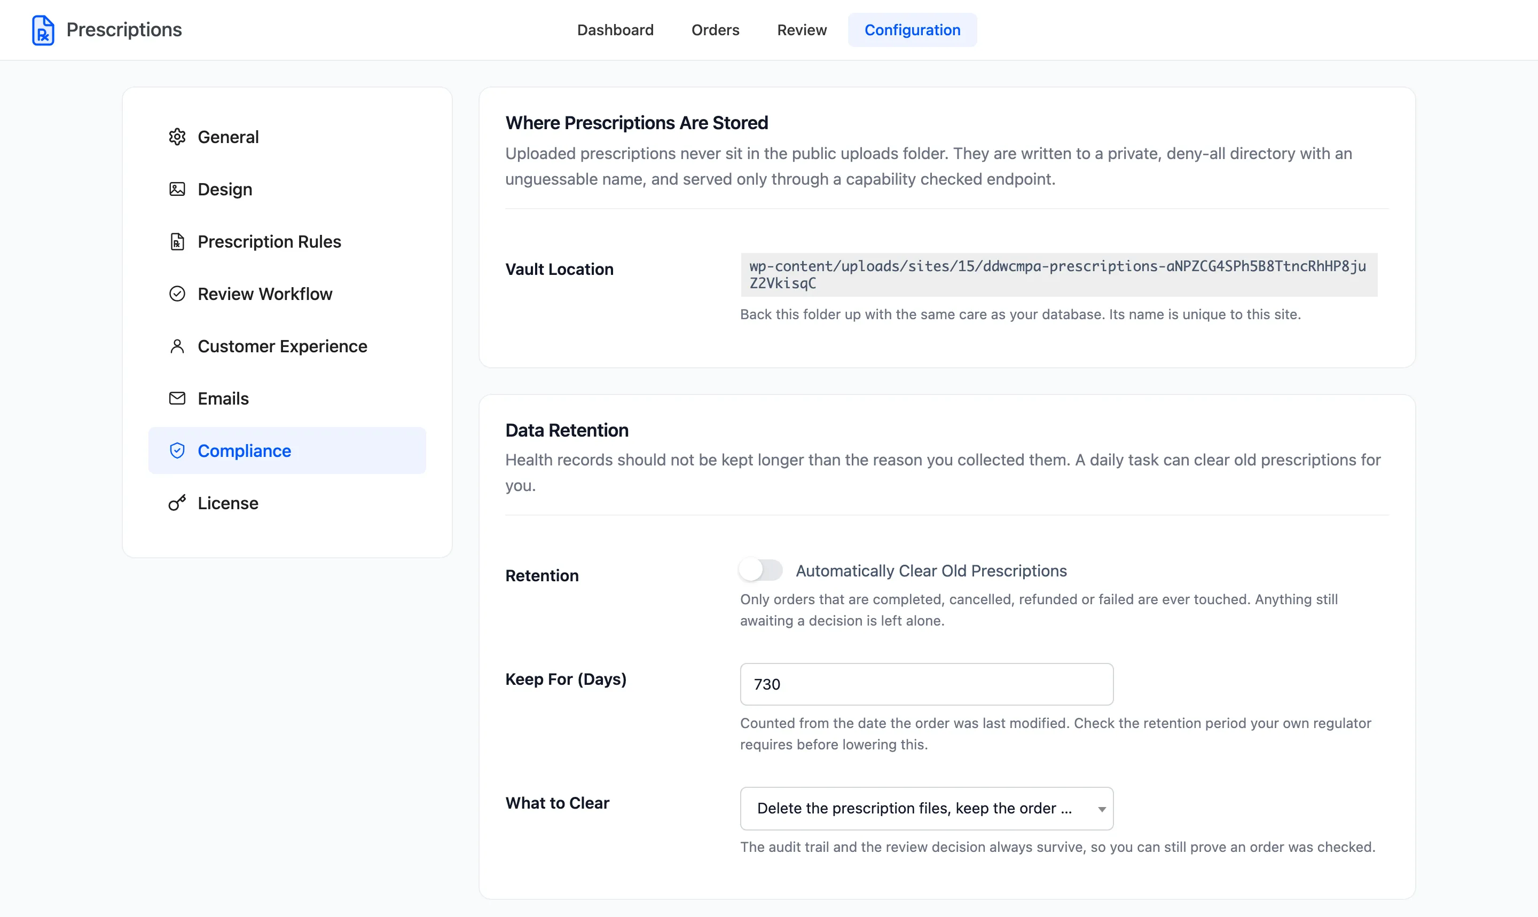Open Emails settings section

coord(287,399)
